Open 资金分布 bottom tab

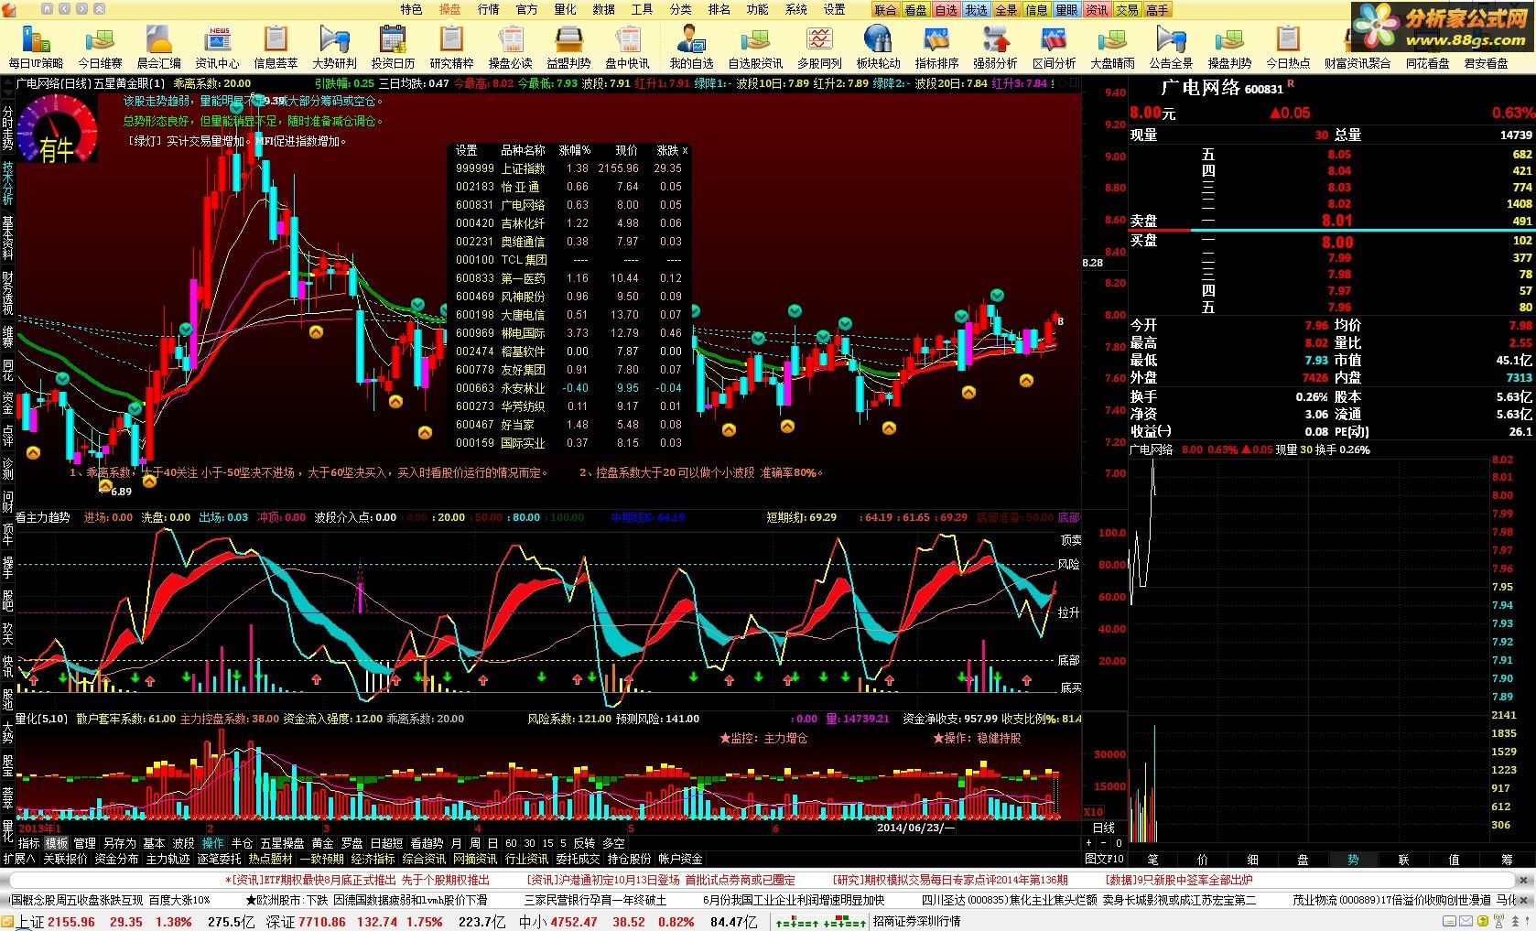coord(116,859)
